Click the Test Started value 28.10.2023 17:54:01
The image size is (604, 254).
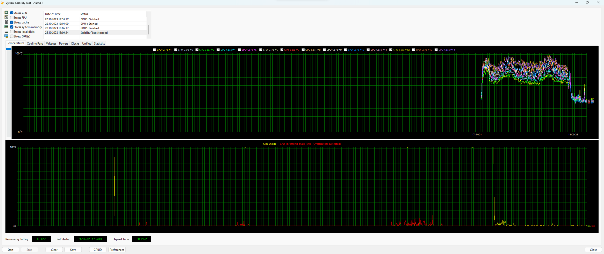(x=90, y=239)
